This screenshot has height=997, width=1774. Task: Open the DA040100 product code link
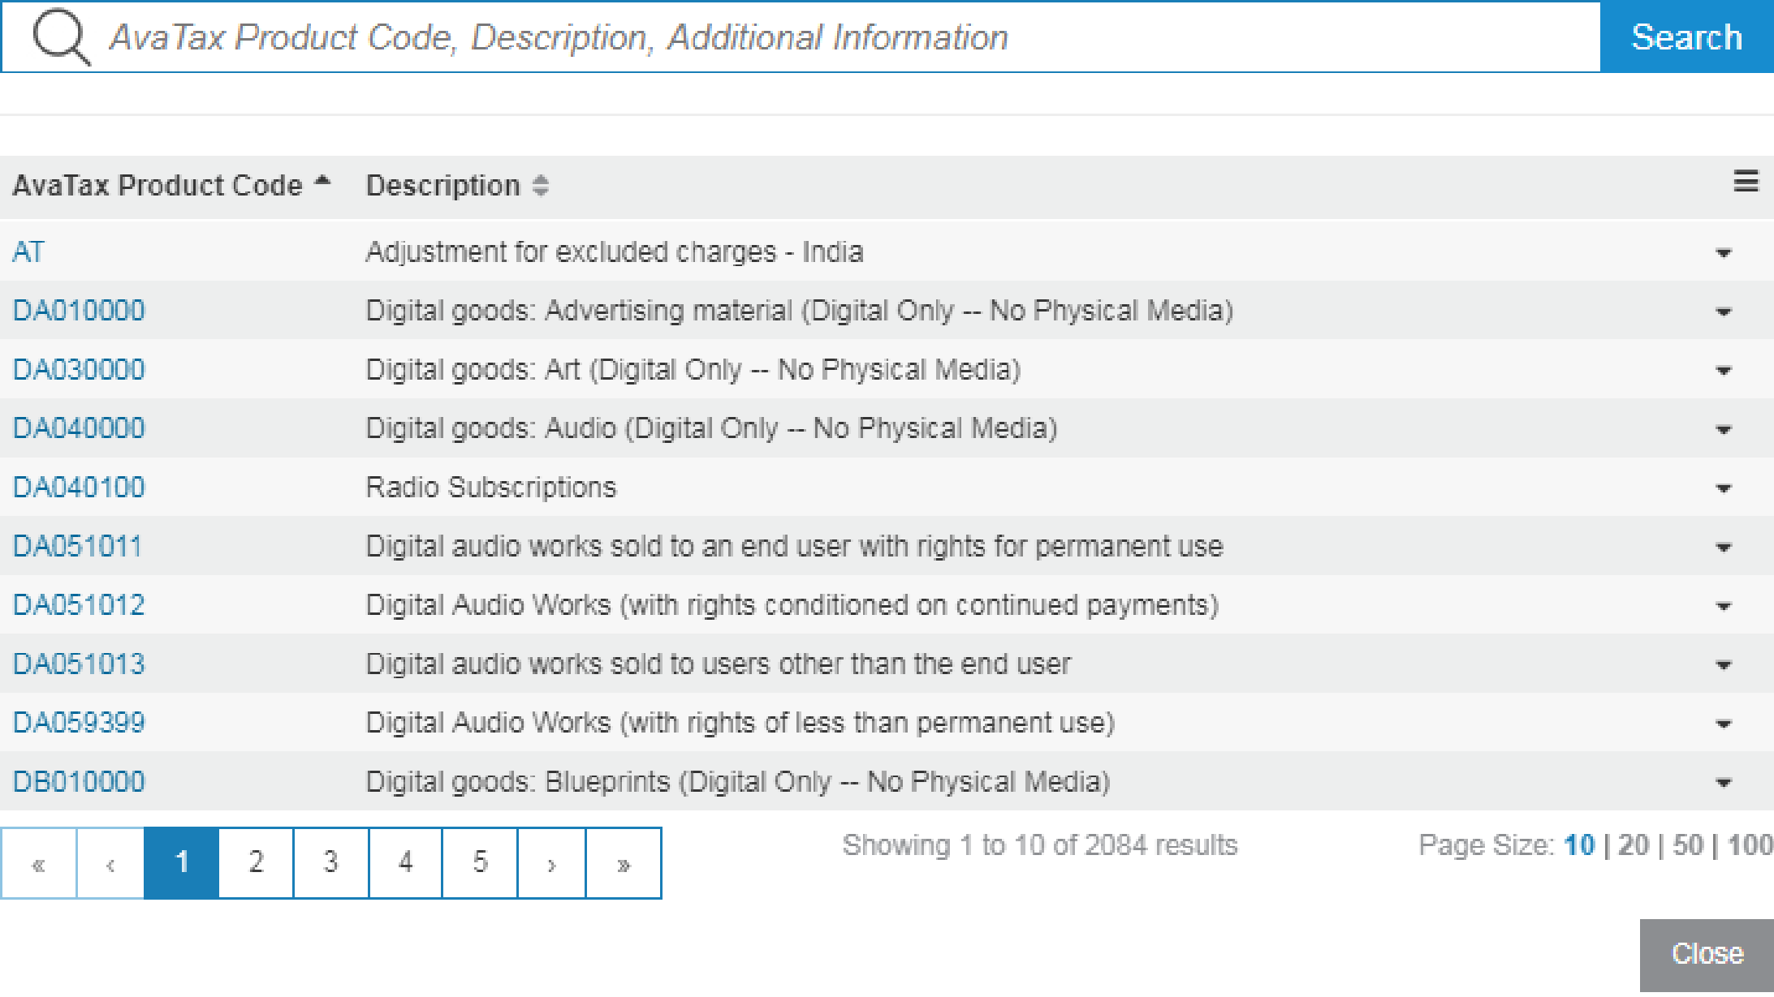pos(79,488)
